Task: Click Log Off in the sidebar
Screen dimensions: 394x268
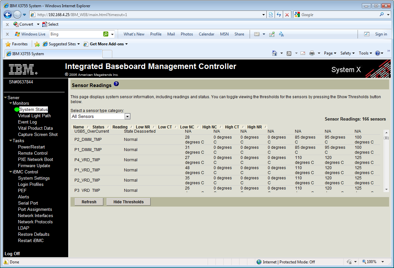Action: tap(12, 254)
